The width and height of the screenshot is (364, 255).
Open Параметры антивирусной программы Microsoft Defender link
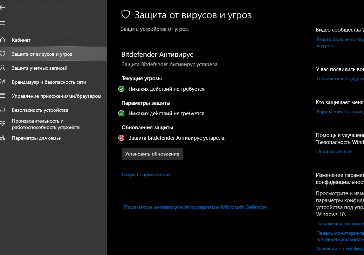point(195,207)
